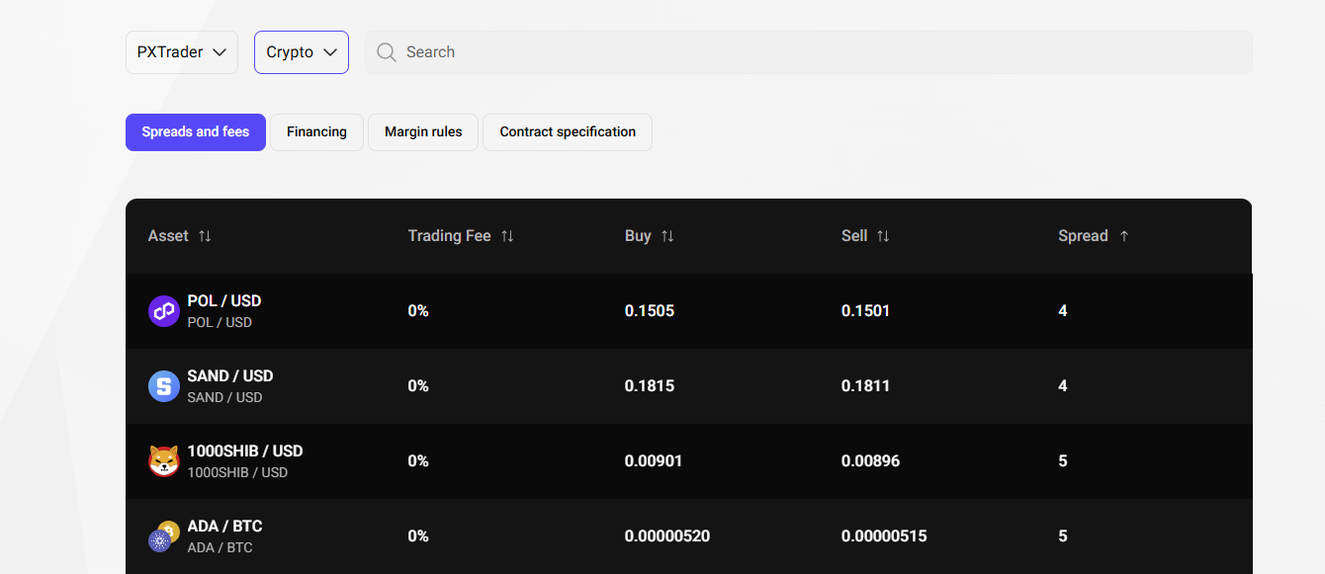Open the PXTrader platform dropdown

[182, 52]
